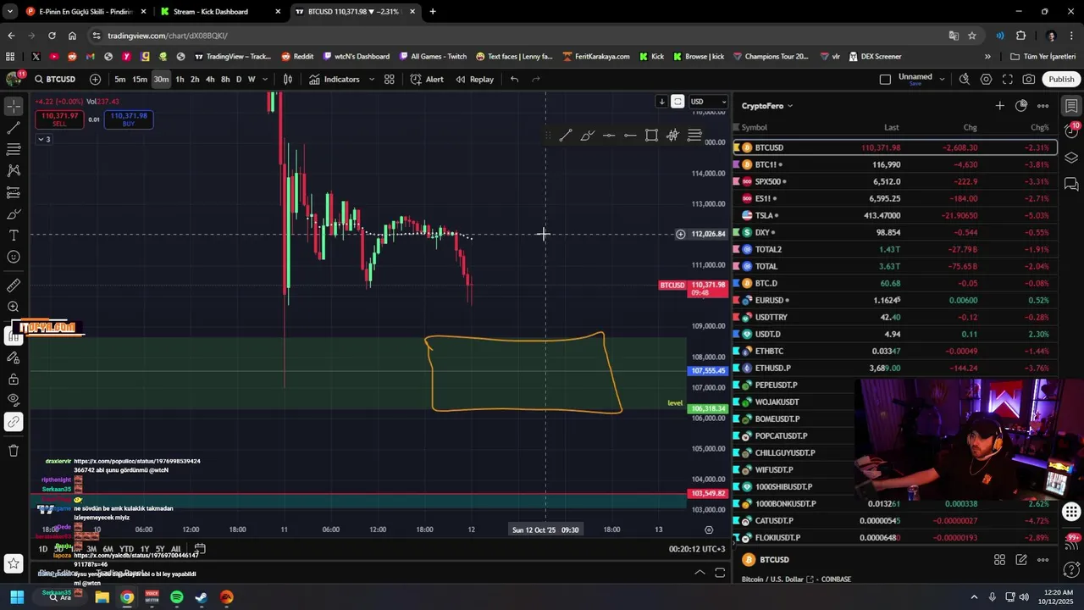Viewport: 1084px width, 610px height.
Task: Open the Indicators dialog
Action: (x=335, y=79)
